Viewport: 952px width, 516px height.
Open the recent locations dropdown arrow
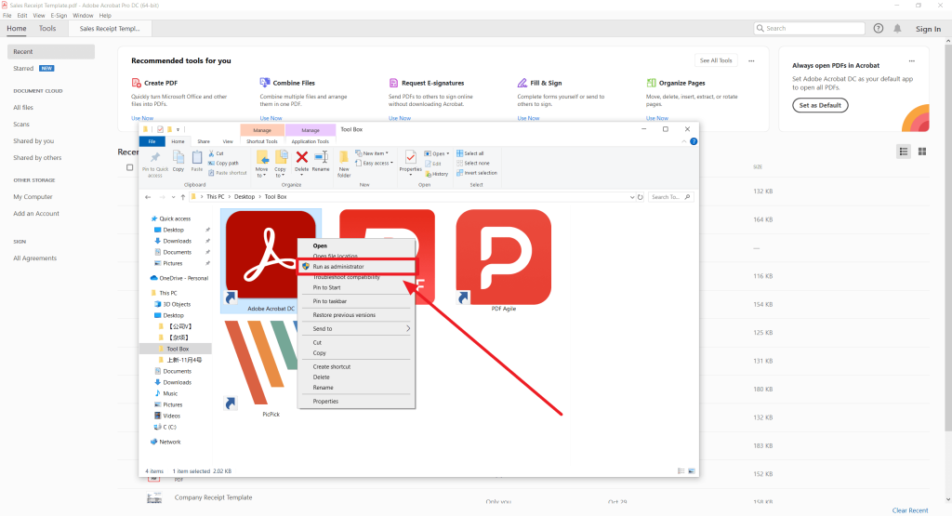[x=173, y=197]
